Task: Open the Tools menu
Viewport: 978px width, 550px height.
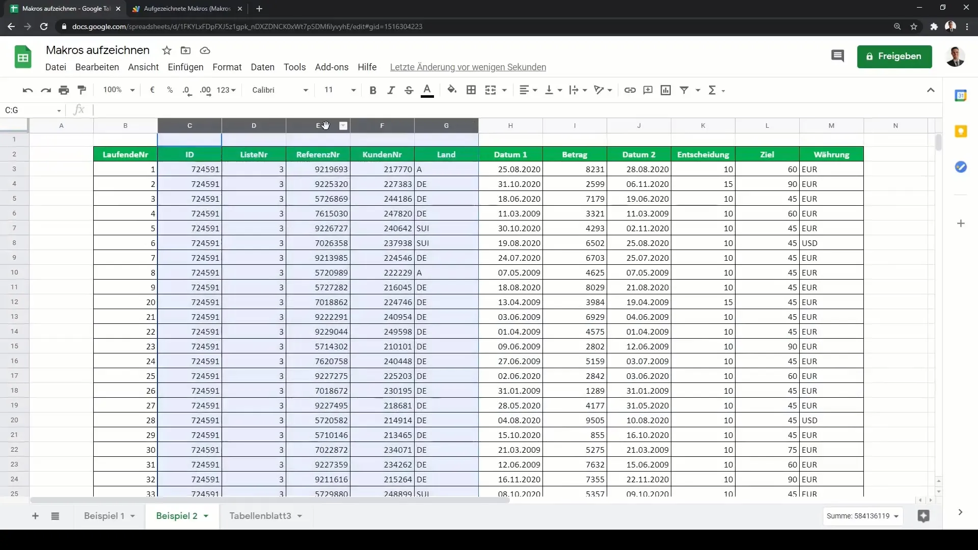Action: click(294, 67)
